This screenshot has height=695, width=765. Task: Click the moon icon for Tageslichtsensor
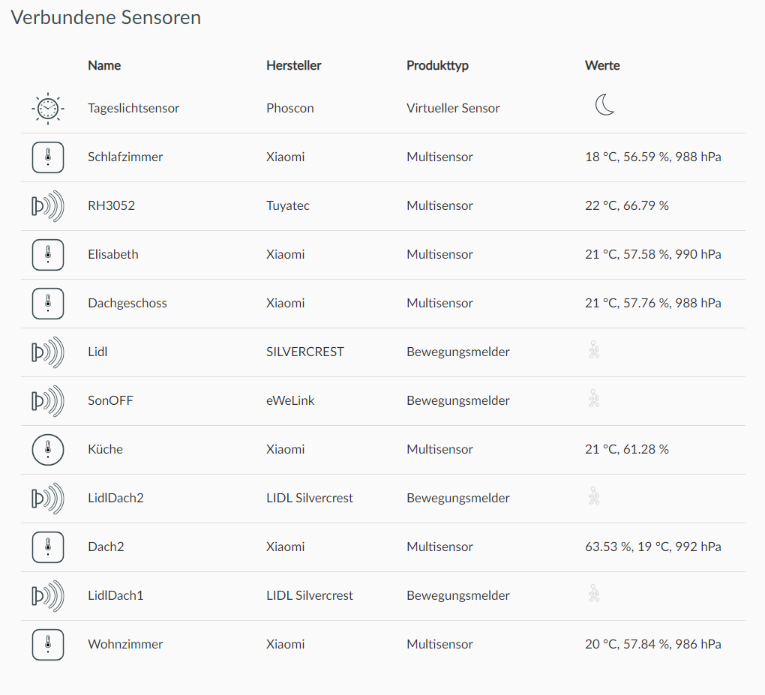[x=604, y=105]
